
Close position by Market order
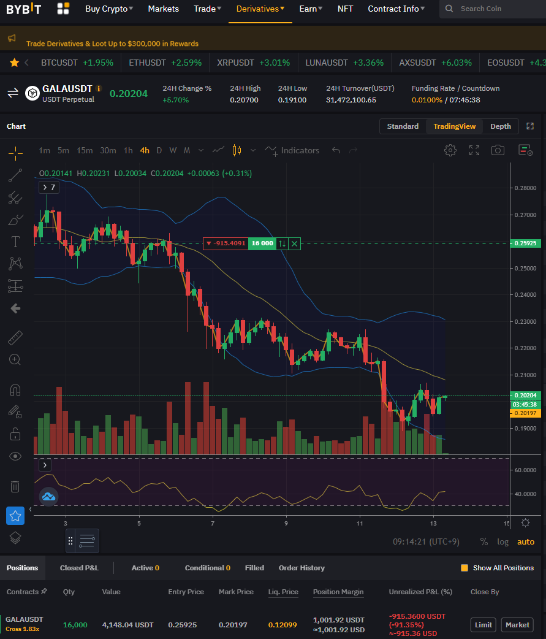coord(517,625)
